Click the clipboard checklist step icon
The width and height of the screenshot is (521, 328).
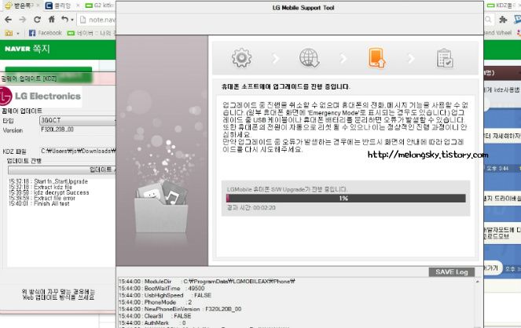coord(445,58)
